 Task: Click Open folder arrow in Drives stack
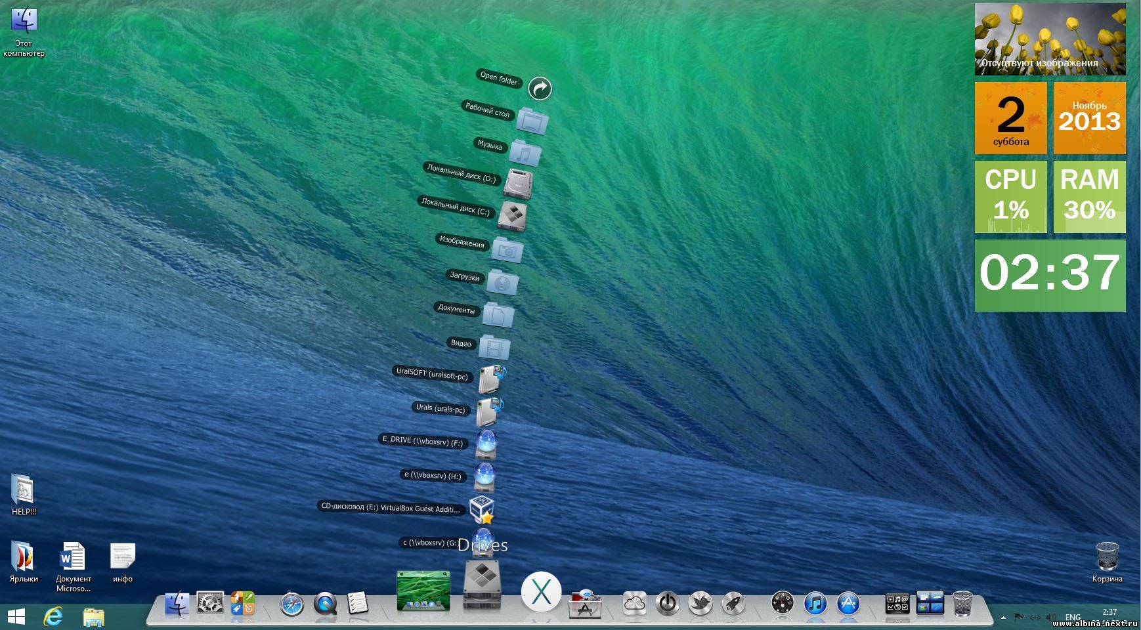[x=540, y=88]
